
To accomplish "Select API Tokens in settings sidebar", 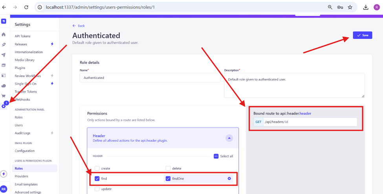I will tap(22, 36).
